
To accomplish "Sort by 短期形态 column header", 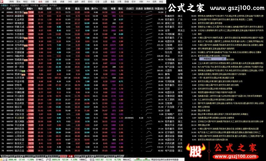I will click(149, 8).
